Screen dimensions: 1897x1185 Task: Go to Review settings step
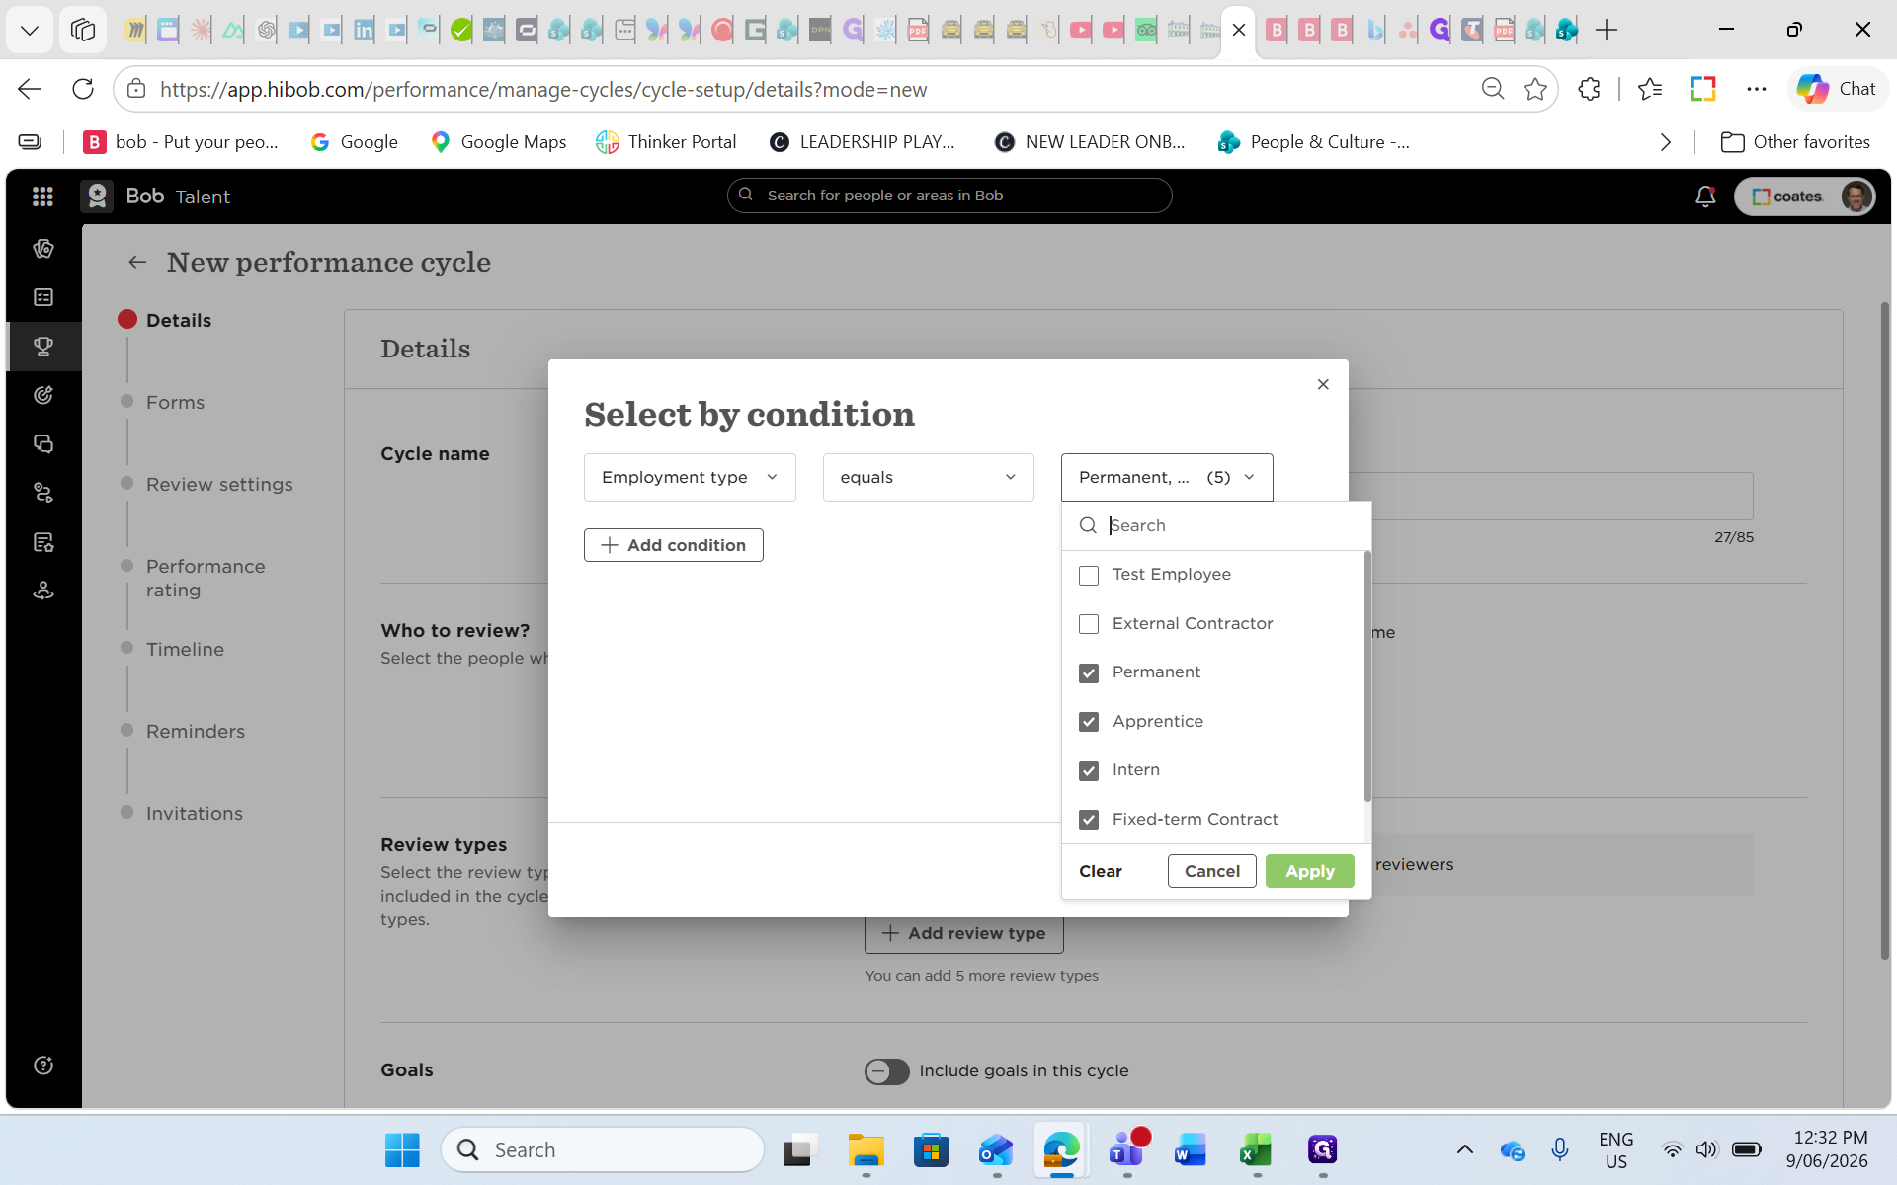coord(219,485)
